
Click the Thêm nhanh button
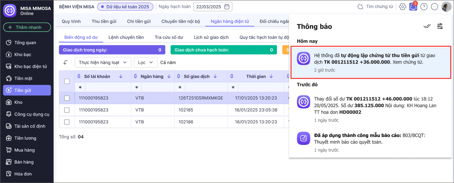click(27, 27)
